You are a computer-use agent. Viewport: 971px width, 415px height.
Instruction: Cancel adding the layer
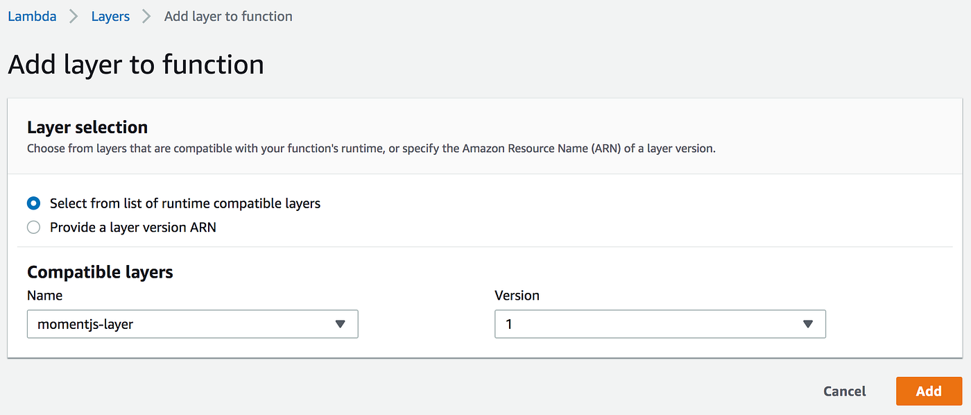[x=844, y=391]
